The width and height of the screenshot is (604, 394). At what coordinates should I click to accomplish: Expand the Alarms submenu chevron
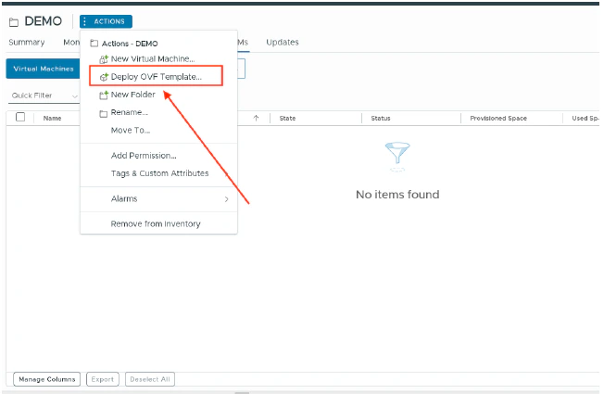click(x=226, y=199)
